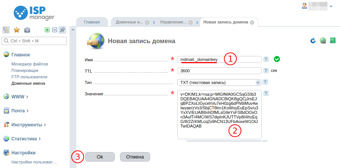Image resolution: width=340 pixels, height=168 pixels.
Task: Open the green help book icon
Action: (x=333, y=40)
